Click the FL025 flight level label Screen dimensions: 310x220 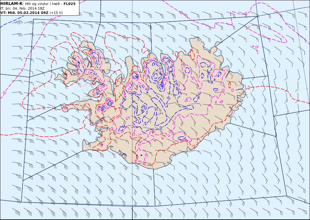69,4
